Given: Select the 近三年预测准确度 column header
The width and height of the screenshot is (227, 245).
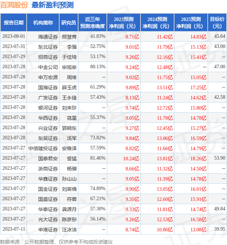Looking at the screenshot, I should tap(92, 22).
